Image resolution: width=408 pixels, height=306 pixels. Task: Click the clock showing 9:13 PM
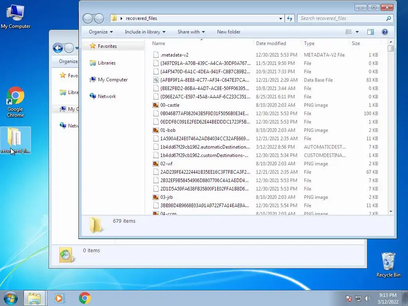(x=388, y=298)
